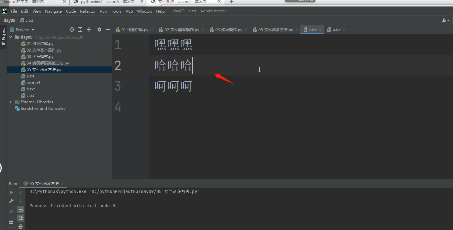Collapse the day09 folder node
453x230 pixels.
pyautogui.click(x=11, y=37)
